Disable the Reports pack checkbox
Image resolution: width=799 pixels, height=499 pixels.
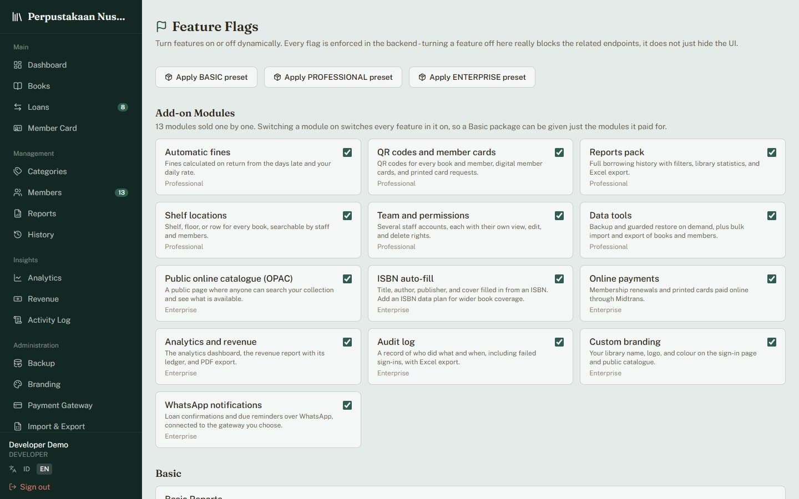pos(772,152)
